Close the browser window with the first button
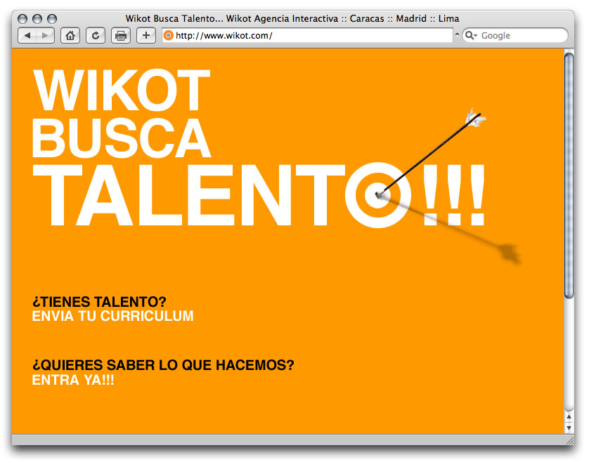The width and height of the screenshot is (589, 469). (x=22, y=19)
